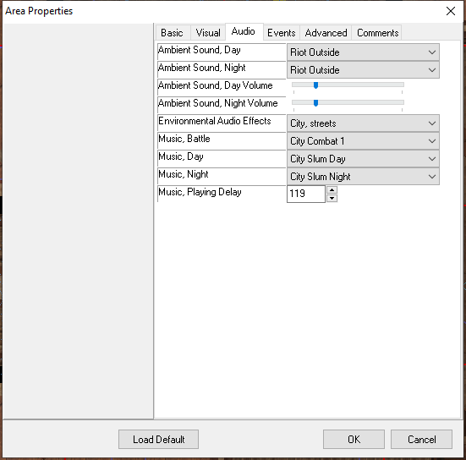Open the Visual tab
This screenshot has width=466, height=460.
point(208,33)
